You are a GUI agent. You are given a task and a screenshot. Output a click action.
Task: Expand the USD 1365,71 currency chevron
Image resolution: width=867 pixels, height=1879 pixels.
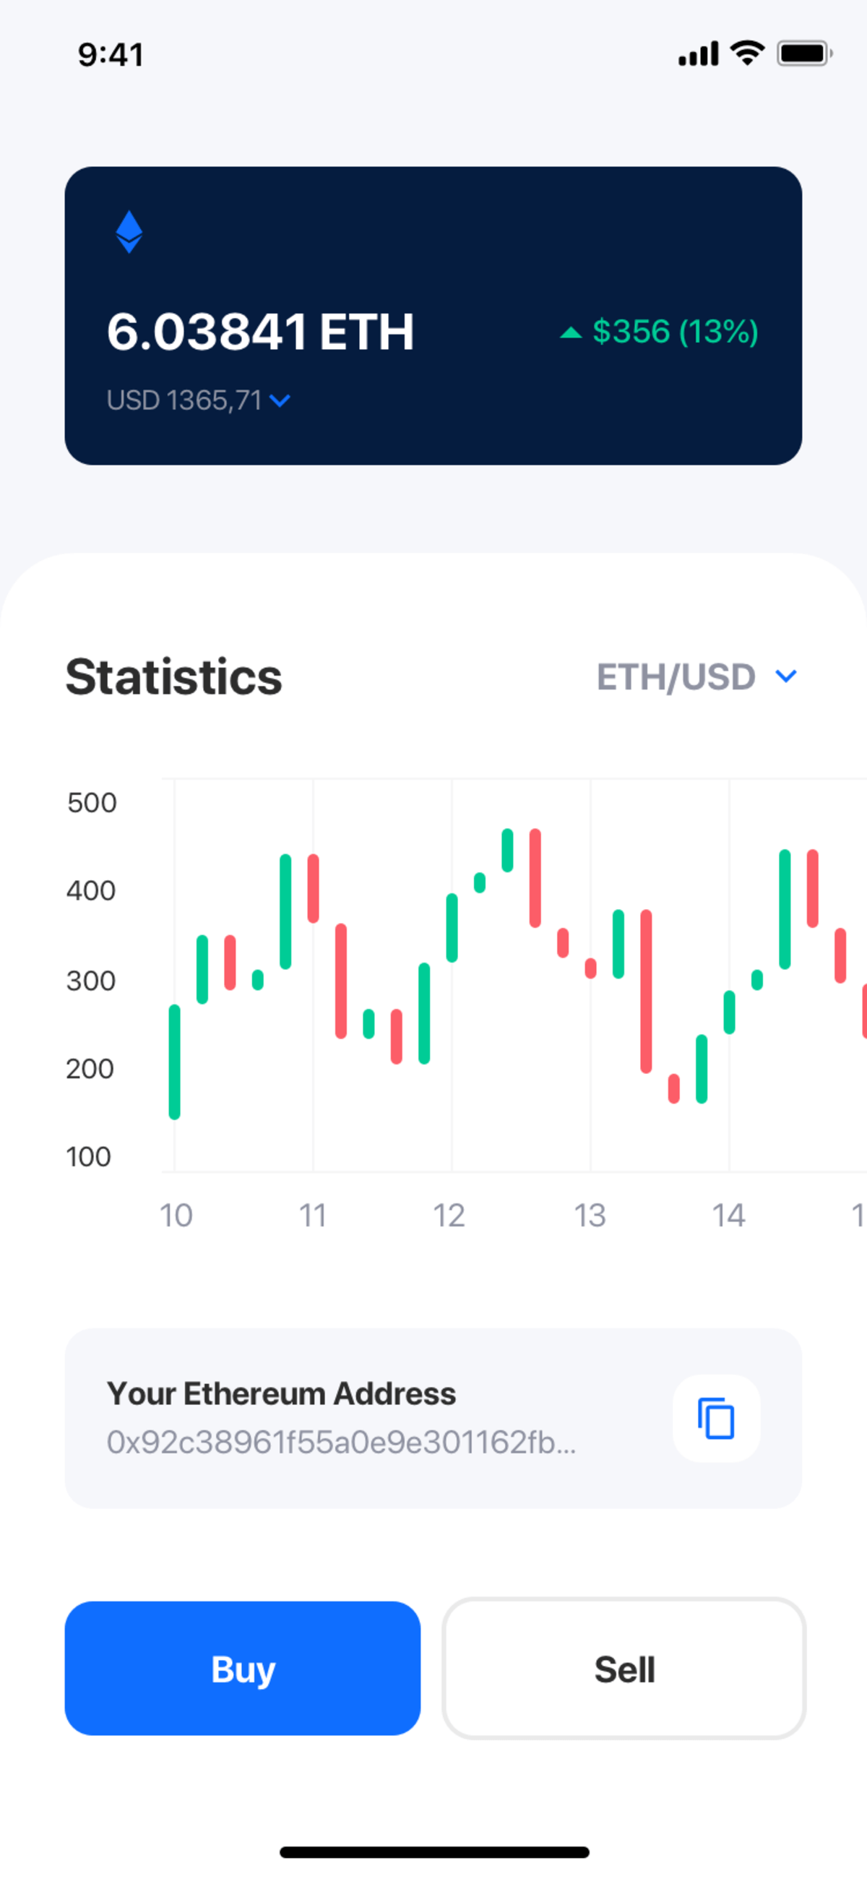click(280, 400)
